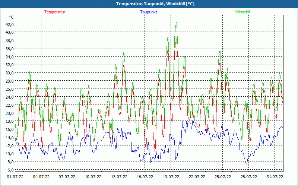This screenshot has width=298, height=186.
Task: Click the 34,0 y-axis value
Action: [10, 57]
